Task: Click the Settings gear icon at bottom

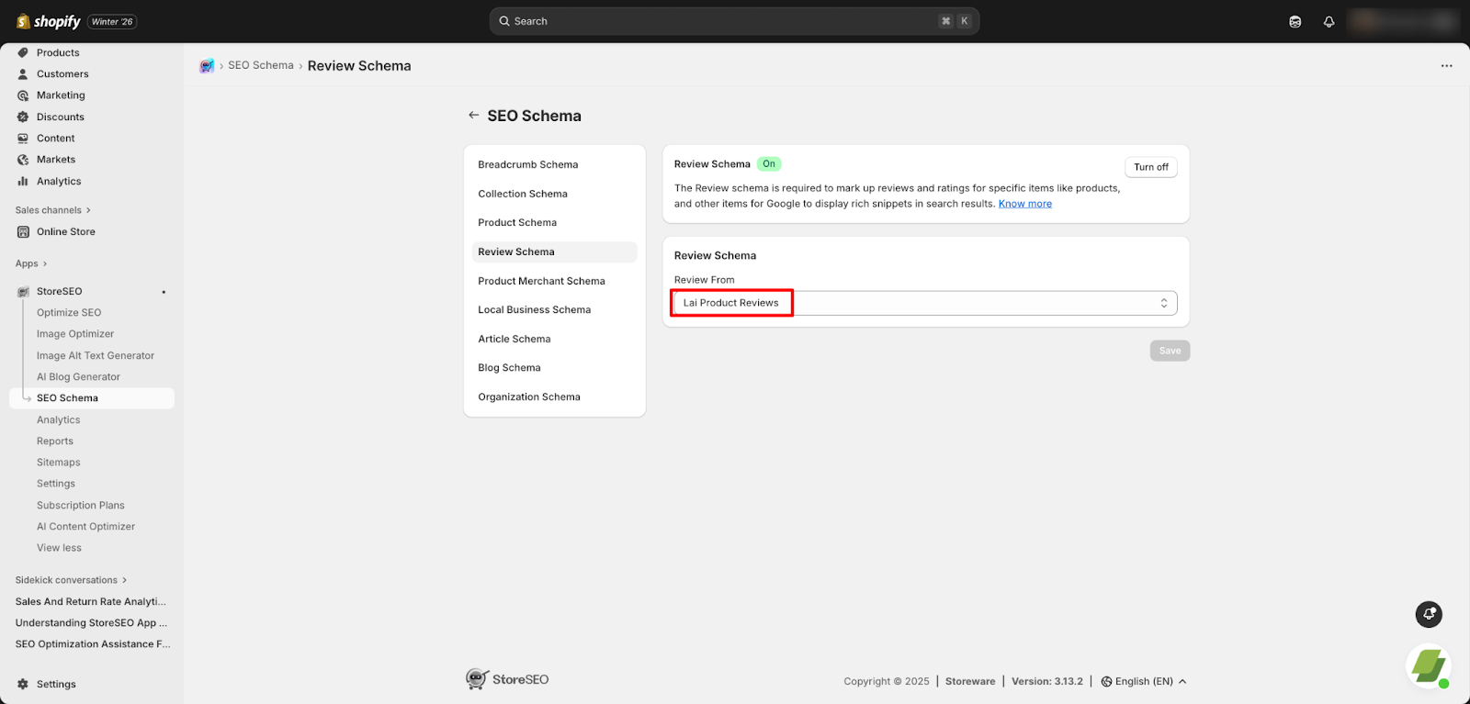Action: 23,684
